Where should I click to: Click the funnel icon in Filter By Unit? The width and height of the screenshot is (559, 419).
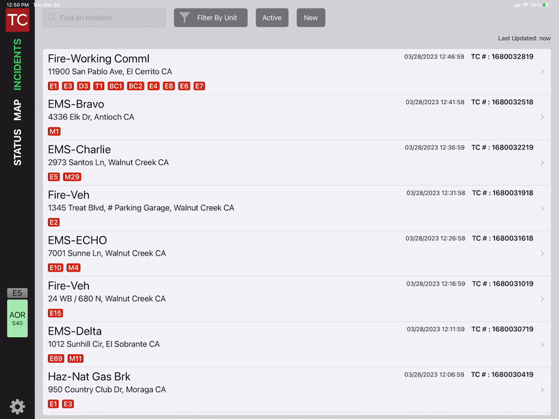click(x=184, y=18)
